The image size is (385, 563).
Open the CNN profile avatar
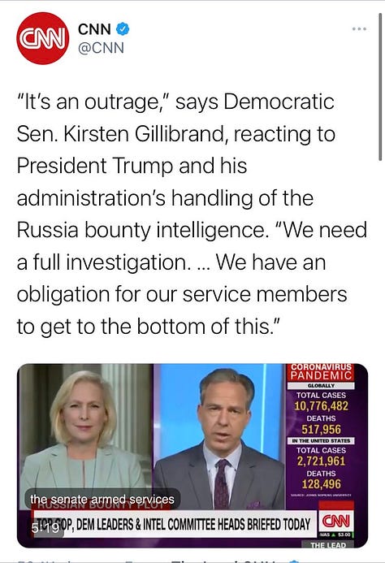click(x=42, y=38)
